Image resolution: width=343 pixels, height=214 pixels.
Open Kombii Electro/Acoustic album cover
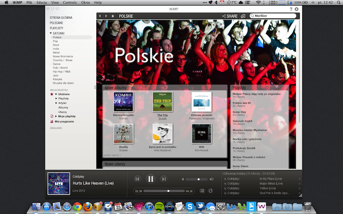(123, 102)
